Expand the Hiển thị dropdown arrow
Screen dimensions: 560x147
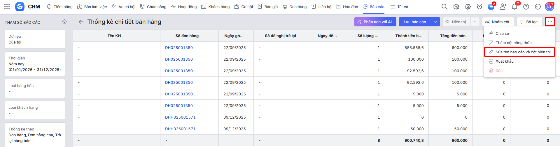point(475,22)
